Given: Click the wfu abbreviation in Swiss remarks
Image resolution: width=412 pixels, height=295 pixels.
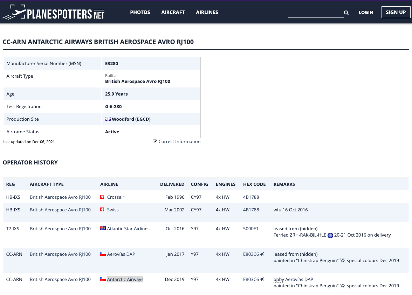Looking at the screenshot, I should [x=277, y=210].
